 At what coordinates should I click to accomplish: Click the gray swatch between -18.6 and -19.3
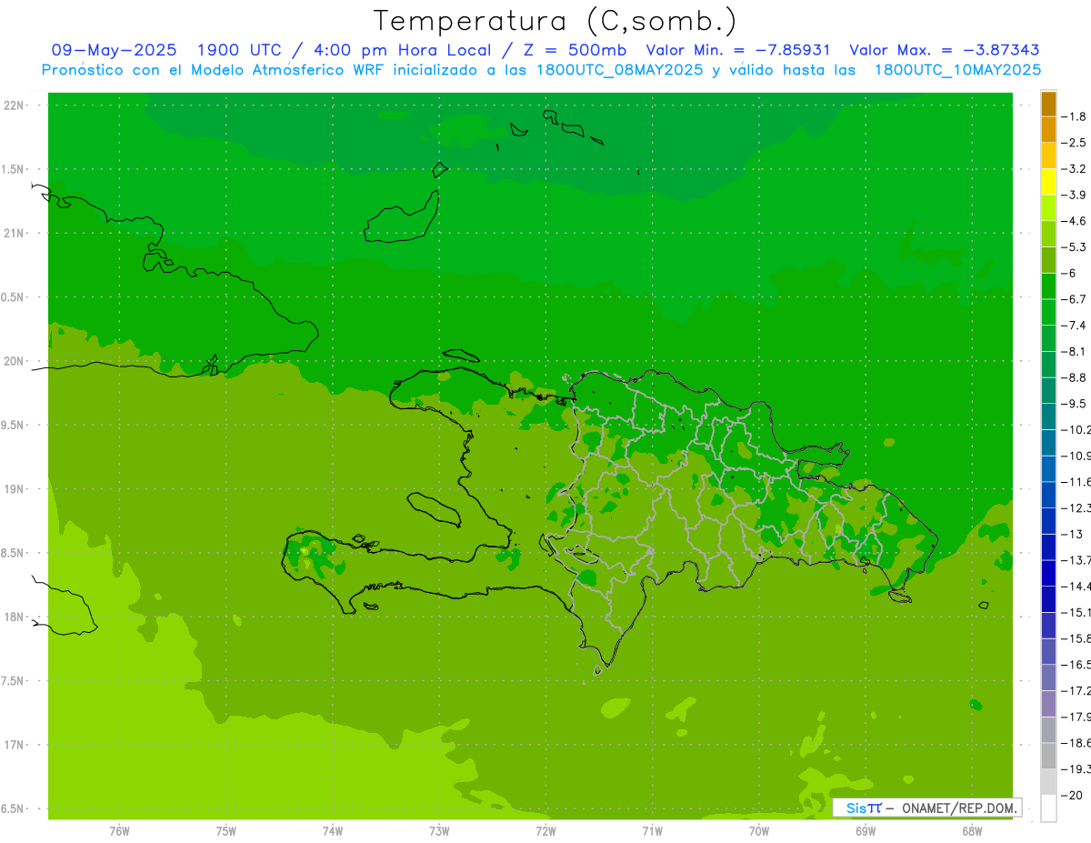(1048, 756)
